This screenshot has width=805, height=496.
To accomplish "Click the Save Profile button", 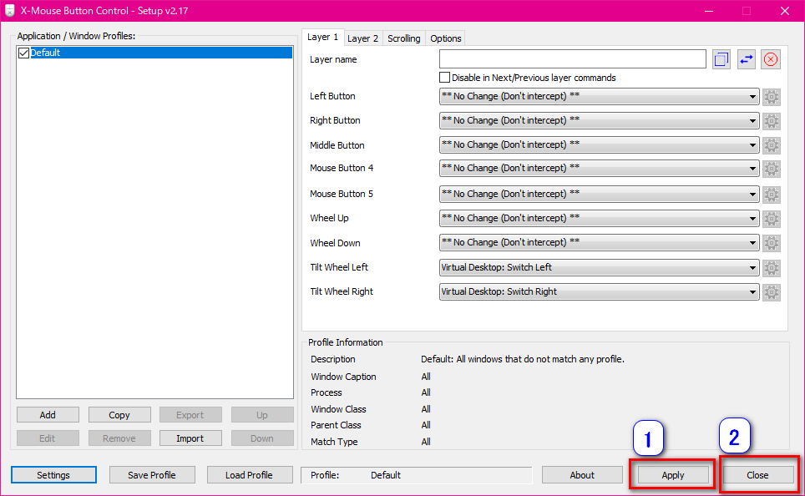I will click(151, 475).
